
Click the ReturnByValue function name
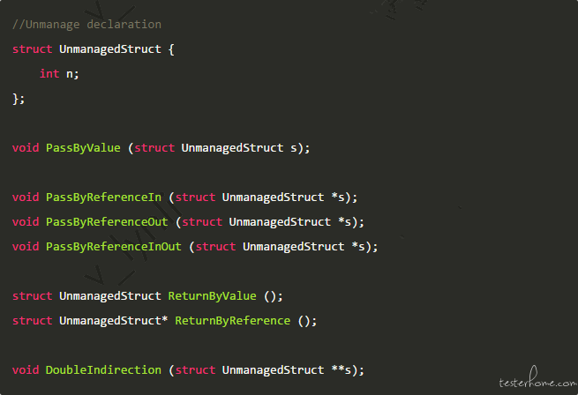[x=212, y=296]
